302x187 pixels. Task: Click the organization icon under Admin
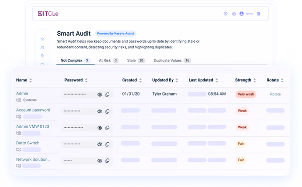[x=19, y=100]
